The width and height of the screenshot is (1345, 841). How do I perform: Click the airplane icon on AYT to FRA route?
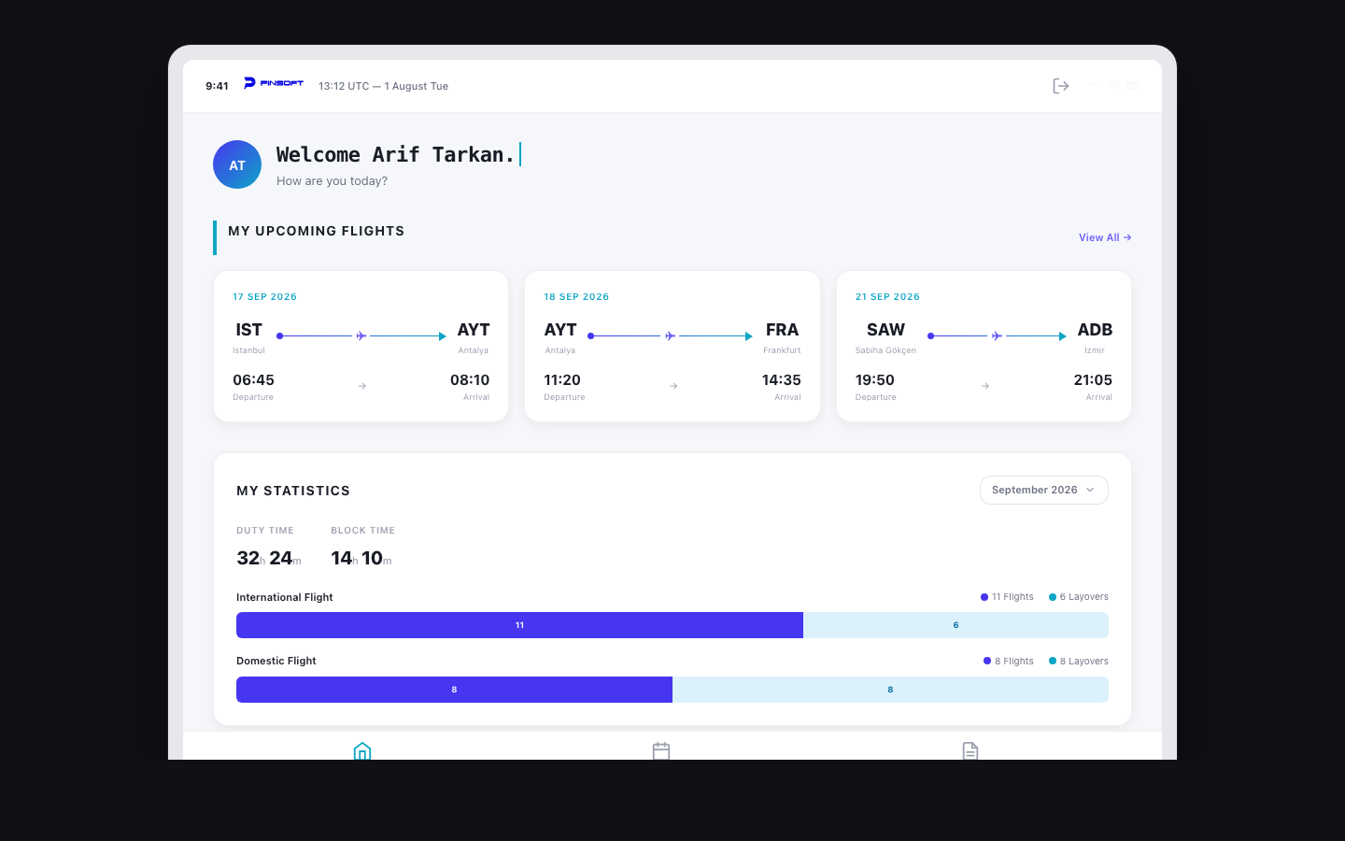pyautogui.click(x=670, y=336)
